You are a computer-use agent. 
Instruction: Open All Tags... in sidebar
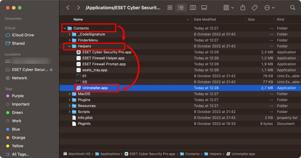pyautogui.click(x=17, y=154)
